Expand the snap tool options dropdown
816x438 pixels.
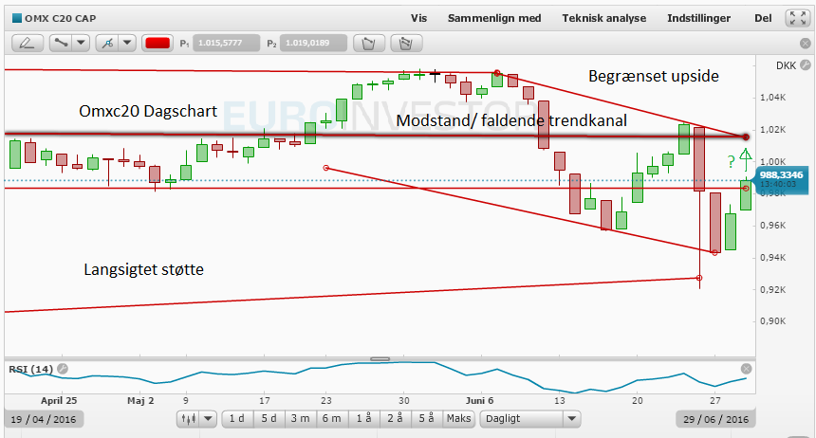coord(127,44)
